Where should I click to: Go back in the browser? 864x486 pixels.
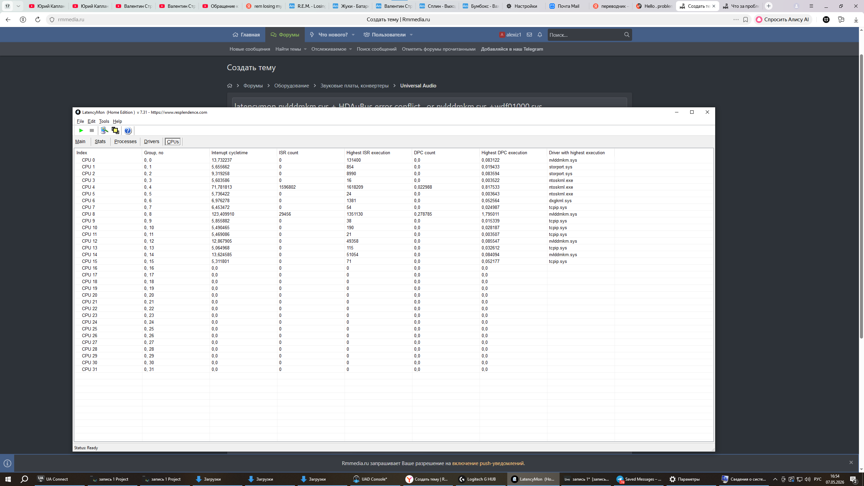[8, 20]
